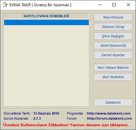
Task: Open the http://www.datakent.com link
Action: [109, 113]
